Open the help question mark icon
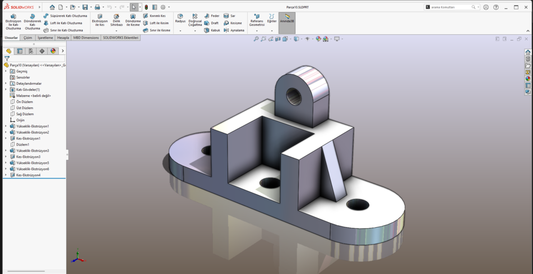This screenshot has width=533, height=274. 496,7
